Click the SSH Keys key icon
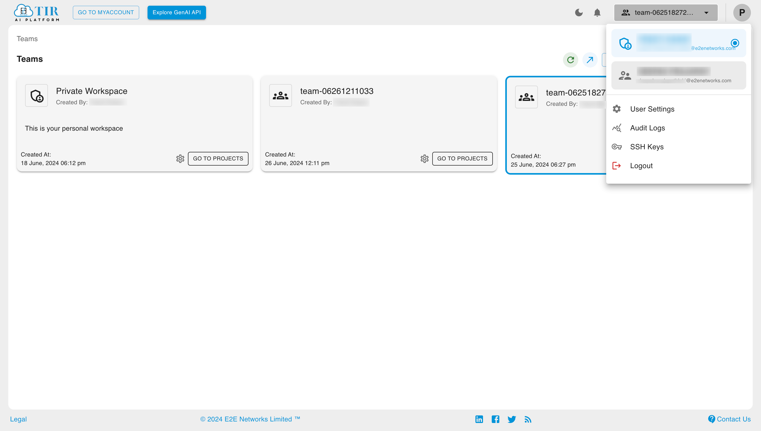Image resolution: width=761 pixels, height=431 pixels. [x=617, y=147]
